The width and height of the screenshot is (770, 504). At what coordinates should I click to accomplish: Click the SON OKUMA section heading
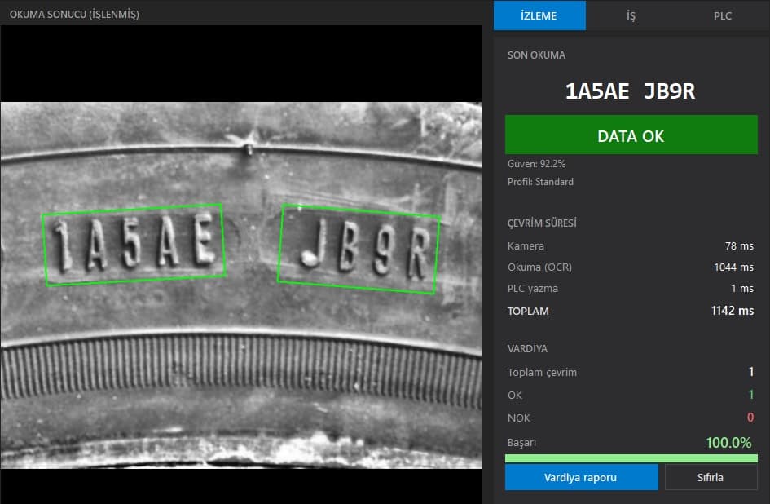click(536, 55)
